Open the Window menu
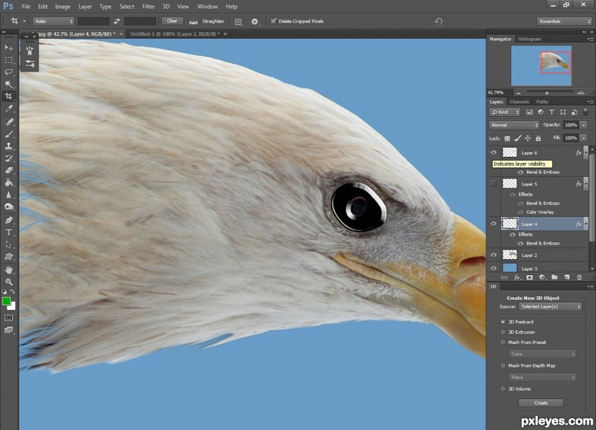Viewport: 596px width, 430px height. (208, 7)
